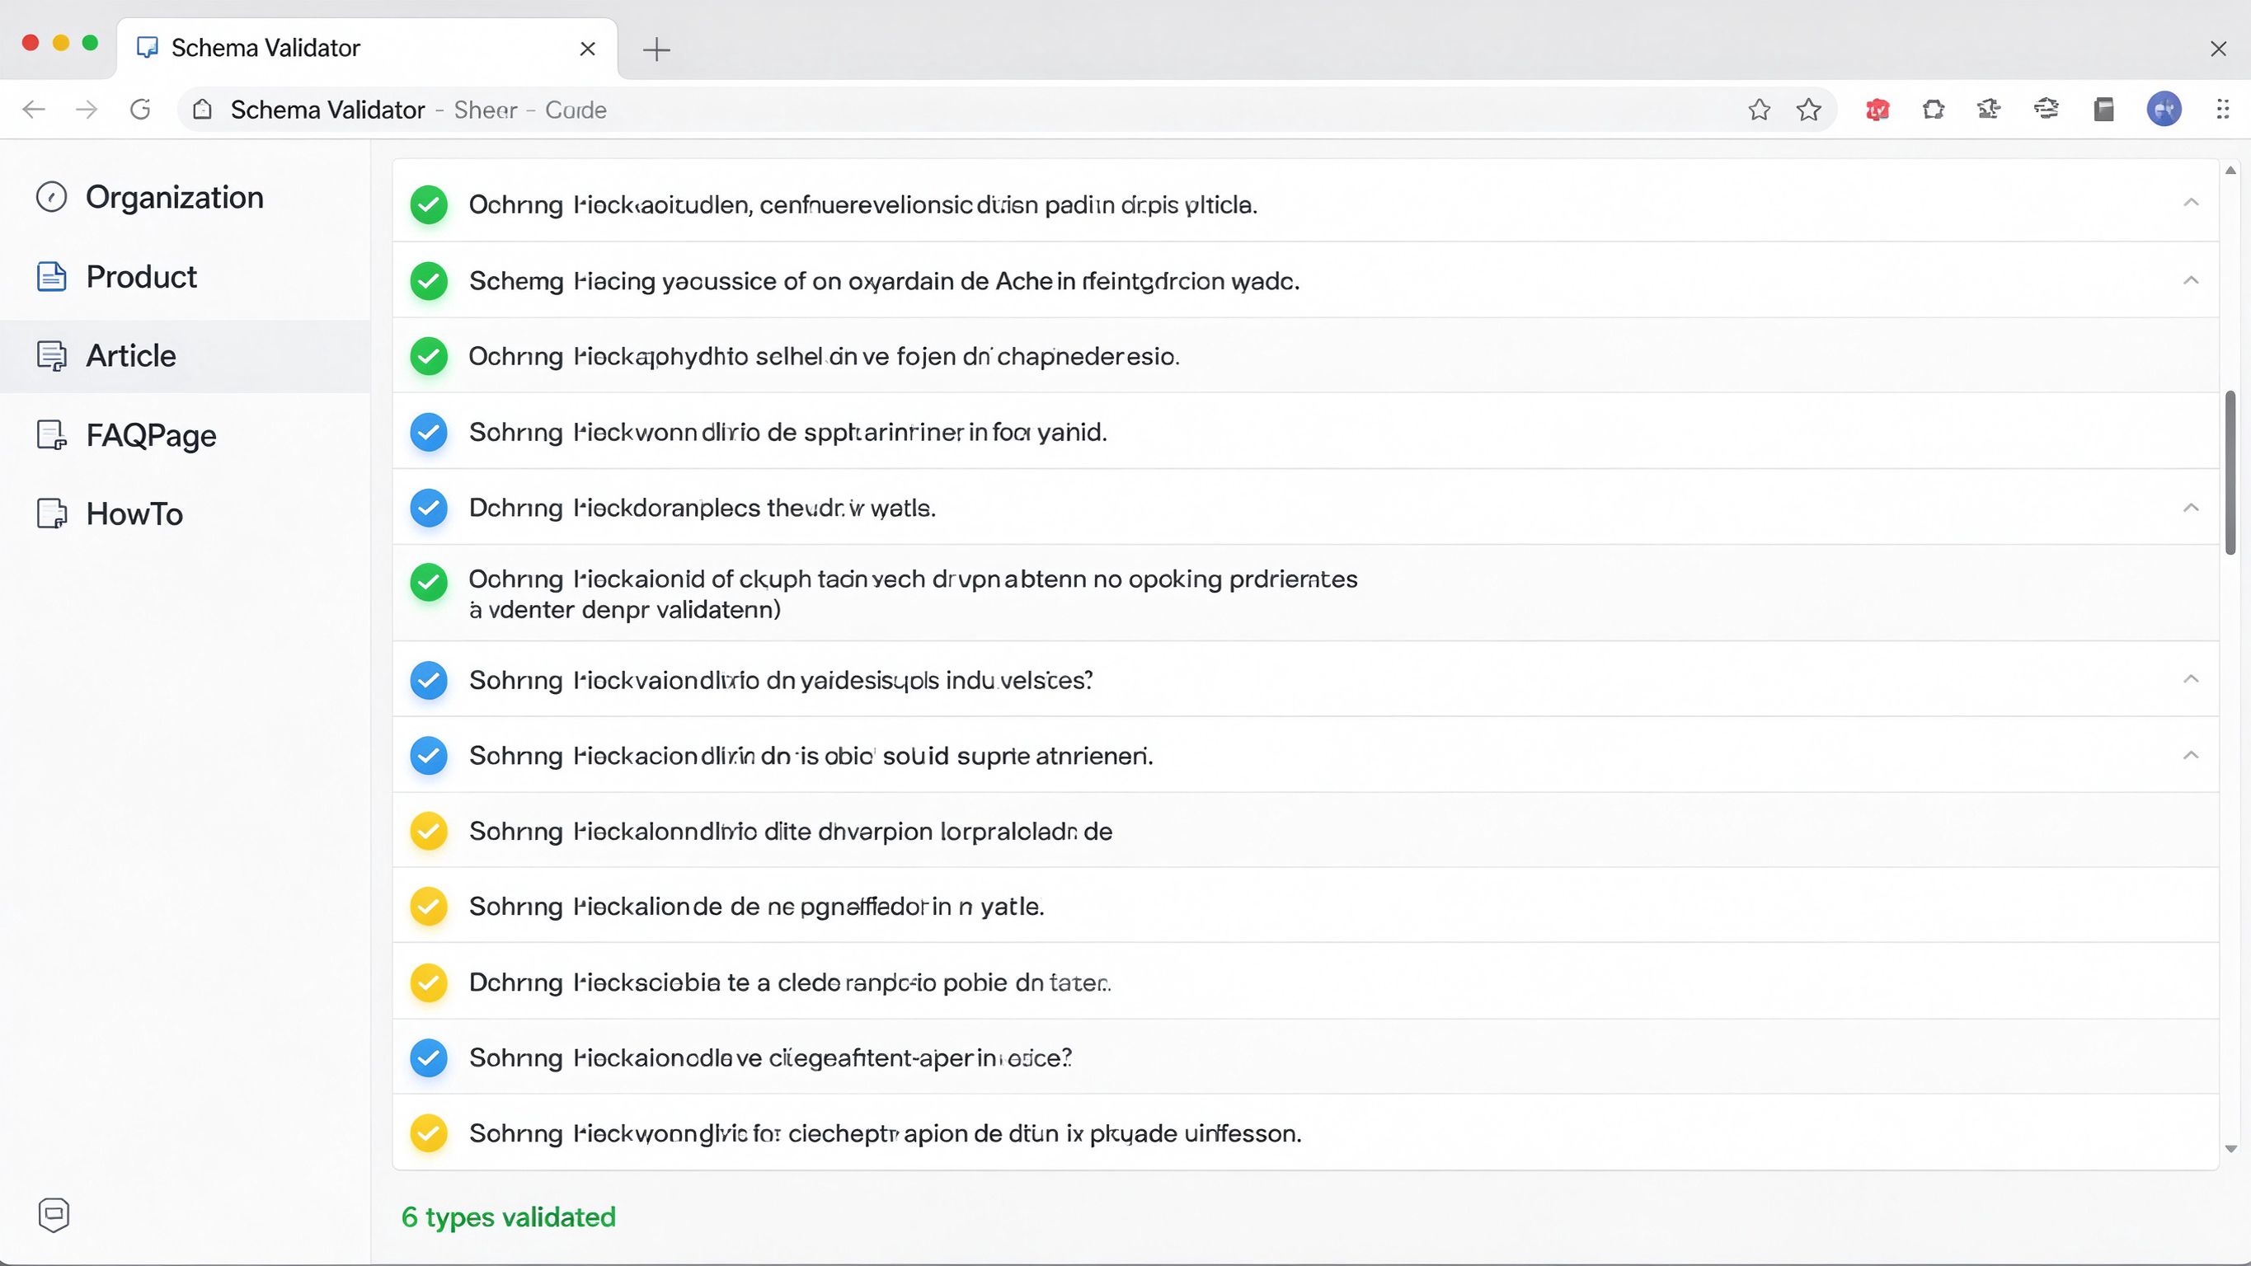Image resolution: width=2251 pixels, height=1266 pixels.
Task: Click the FAQPage document icon
Action: pyautogui.click(x=52, y=435)
